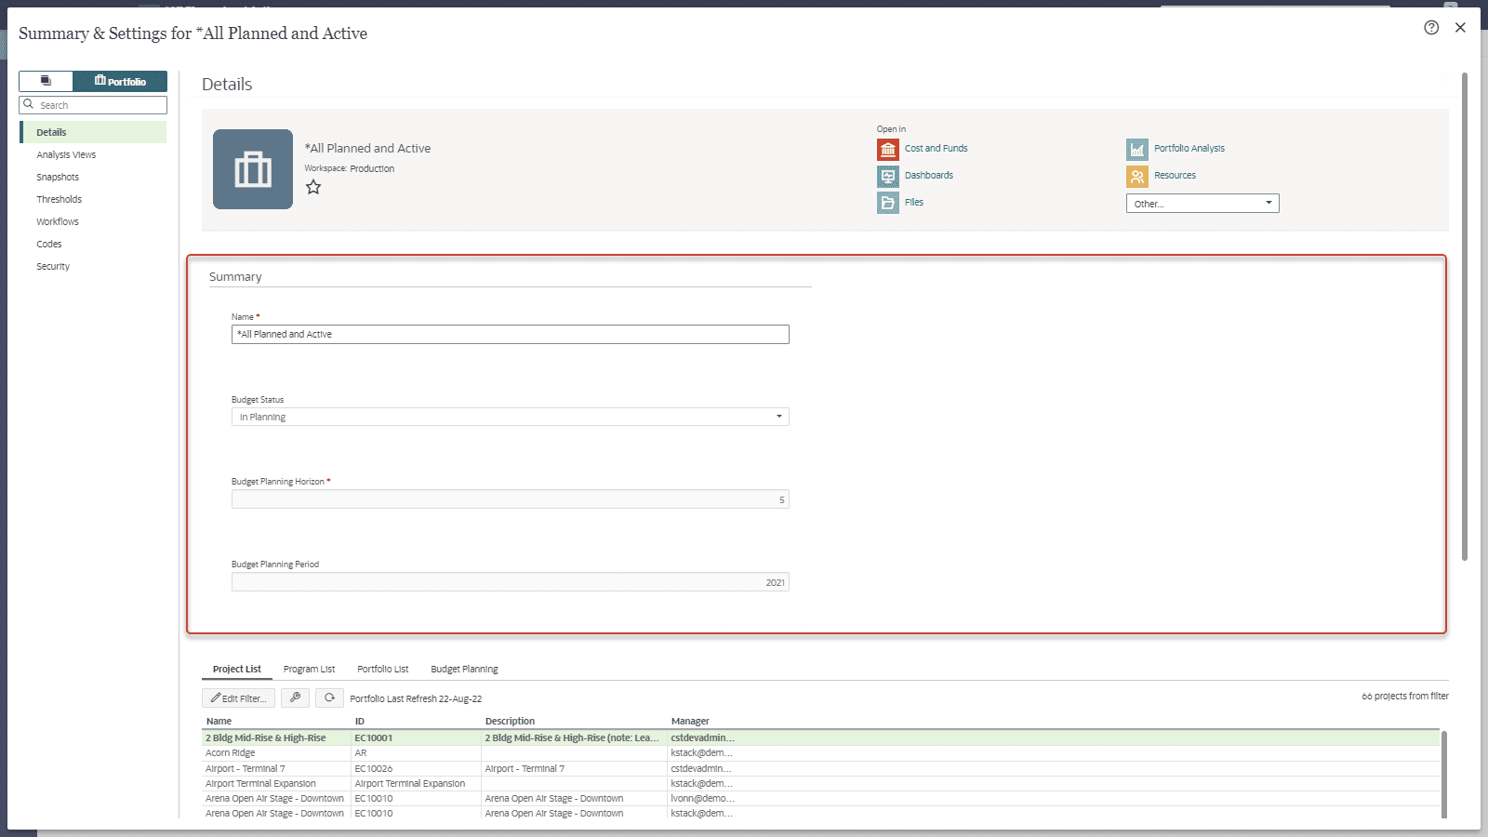This screenshot has width=1488, height=837.
Task: Open the Budget Status dropdown
Action: pos(510,416)
